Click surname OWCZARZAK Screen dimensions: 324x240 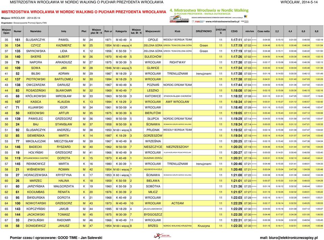pyautogui.click(x=36, y=85)
